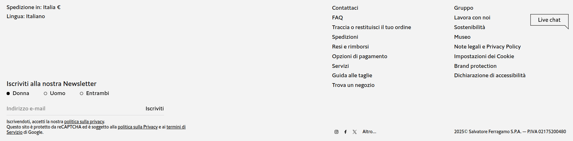The image size is (573, 141).
Task: Expand Altro… for more social links
Action: (x=369, y=132)
